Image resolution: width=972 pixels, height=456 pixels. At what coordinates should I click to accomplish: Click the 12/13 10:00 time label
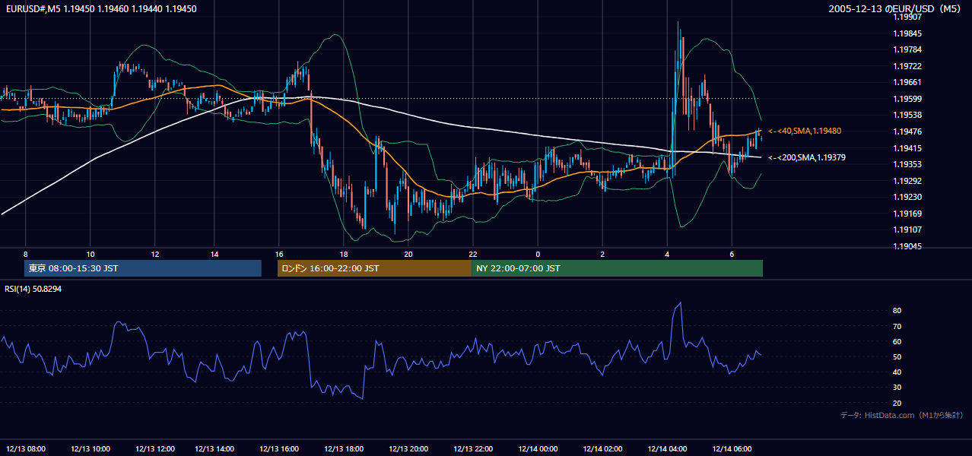click(91, 448)
